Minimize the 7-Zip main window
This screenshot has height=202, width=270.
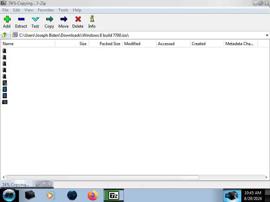[255, 3]
